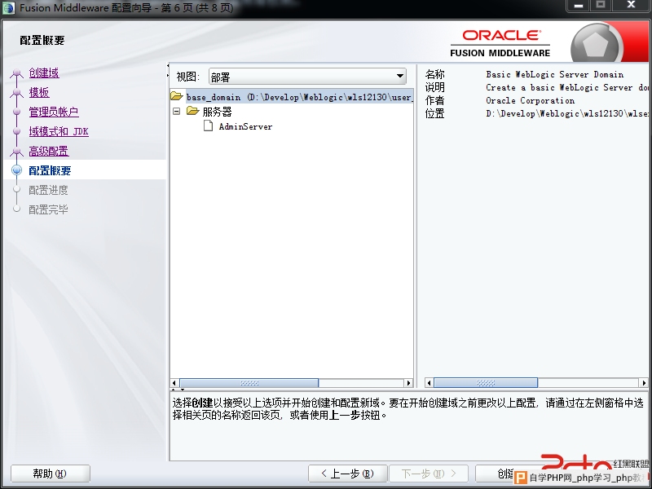The width and height of the screenshot is (652, 489).
Task: Click the AdminServer document icon
Action: click(209, 126)
